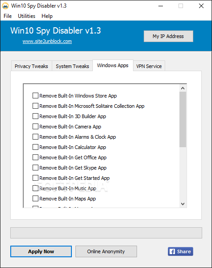This screenshot has height=268, width=212.
Task: Open the File menu
Action: click(x=8, y=16)
